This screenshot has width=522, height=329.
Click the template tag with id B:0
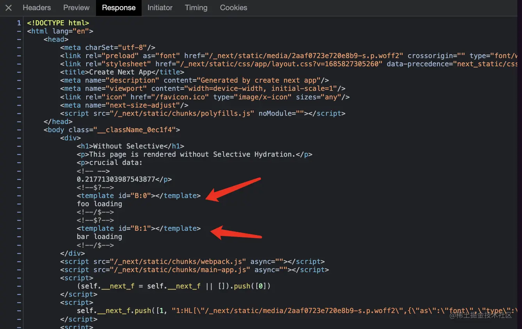tap(138, 196)
